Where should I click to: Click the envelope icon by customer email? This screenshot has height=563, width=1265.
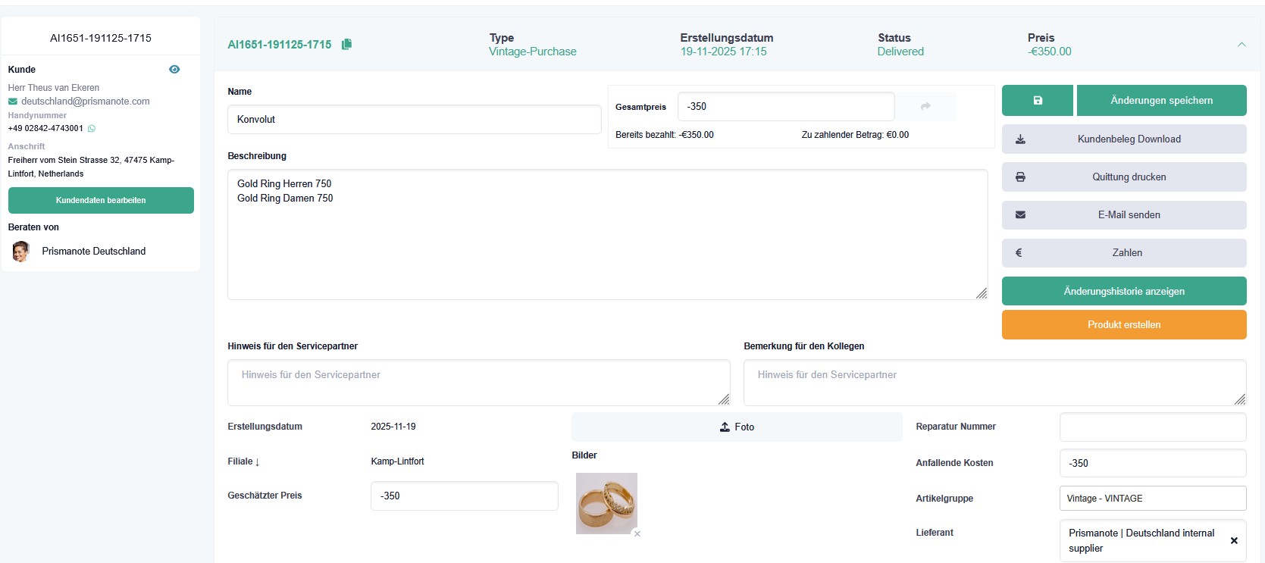13,102
